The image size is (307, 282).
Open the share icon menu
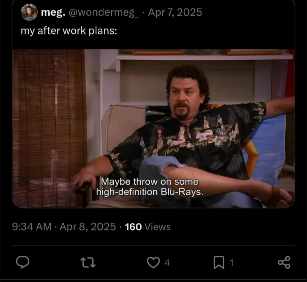284,262
